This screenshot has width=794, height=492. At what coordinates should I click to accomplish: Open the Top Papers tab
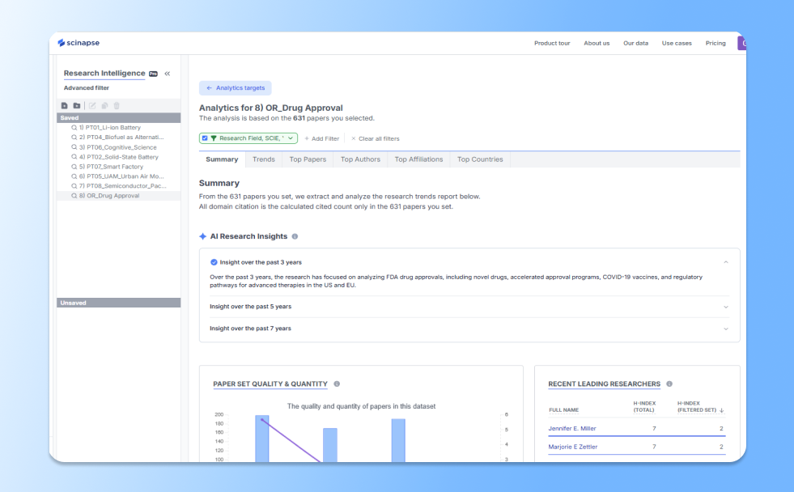(308, 159)
